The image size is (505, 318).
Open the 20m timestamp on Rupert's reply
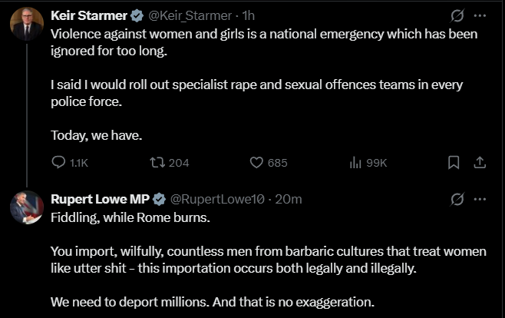pyautogui.click(x=289, y=200)
